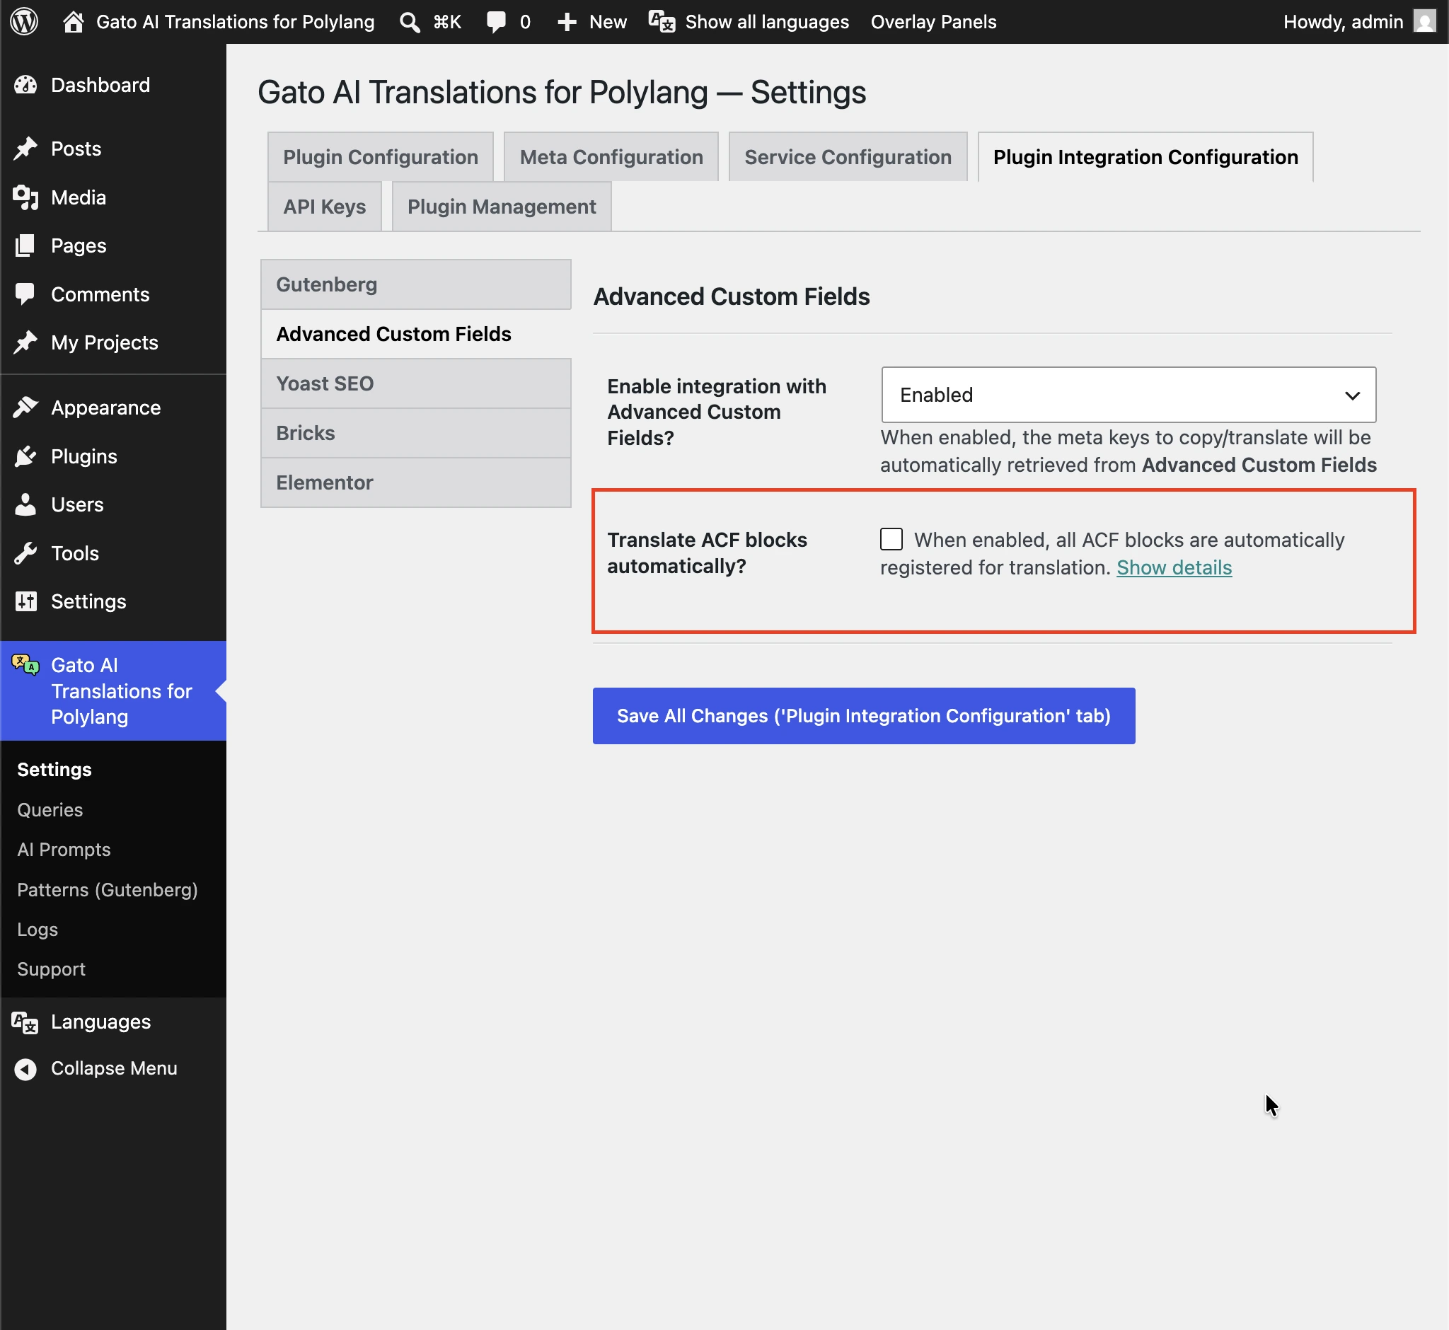Open Queries submenu item
The height and width of the screenshot is (1330, 1449).
click(50, 809)
